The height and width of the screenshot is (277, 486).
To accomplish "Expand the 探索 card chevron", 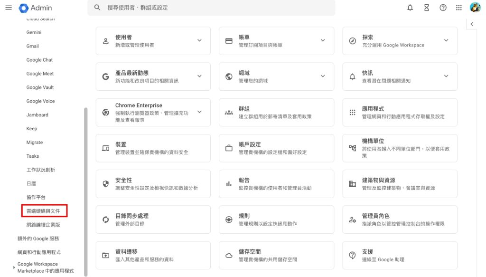I will tap(446, 40).
